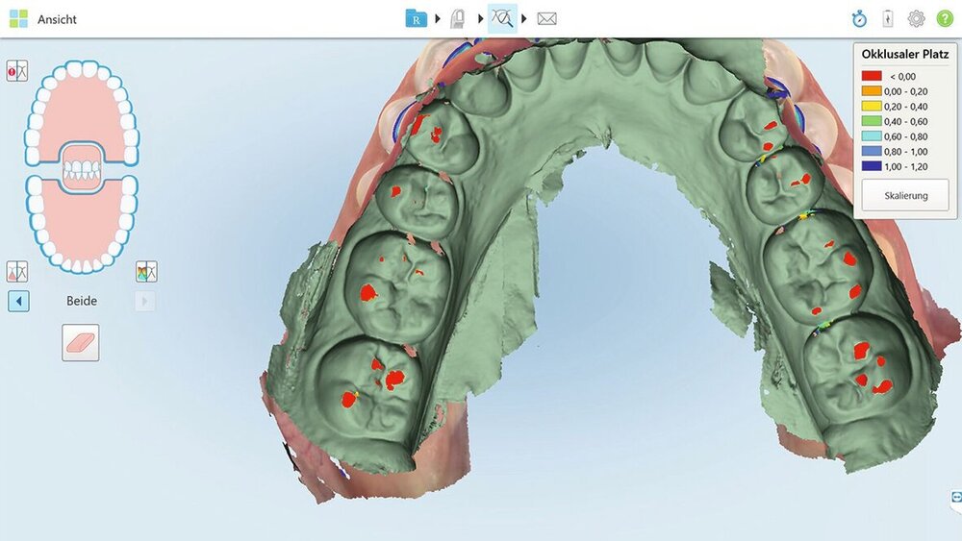
Task: Select the Eraser tool
Action: click(81, 342)
